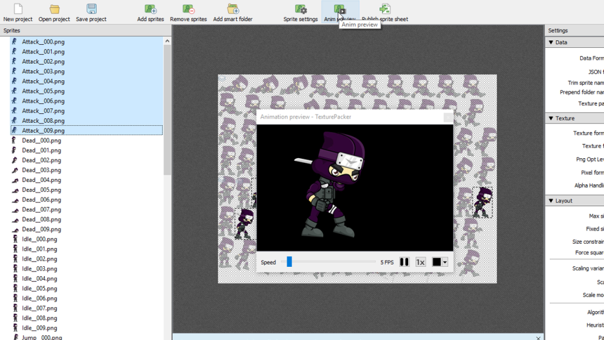This screenshot has width=604, height=340.
Task: Click the highlighted ninja sprite on sheet right
Action: click(482, 202)
